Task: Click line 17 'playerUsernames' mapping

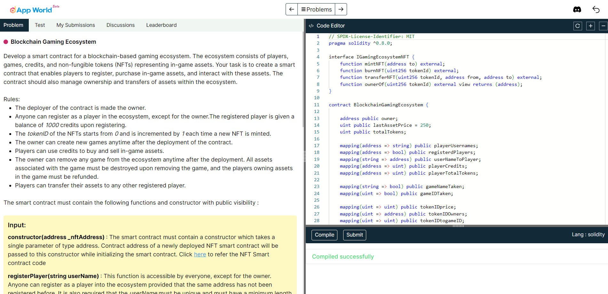Action: [409, 146]
